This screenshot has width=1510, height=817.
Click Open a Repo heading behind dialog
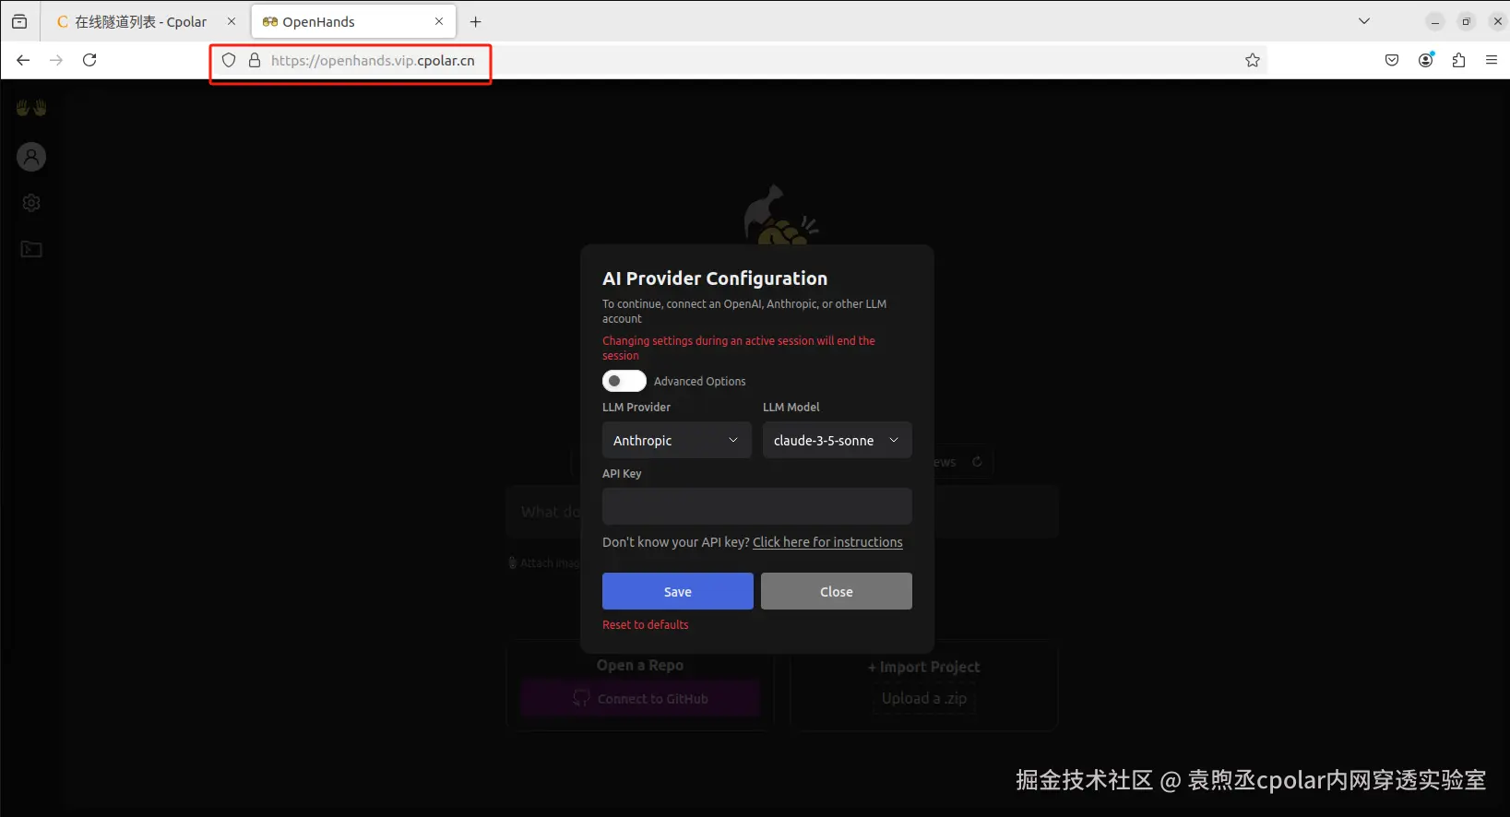[x=640, y=665]
